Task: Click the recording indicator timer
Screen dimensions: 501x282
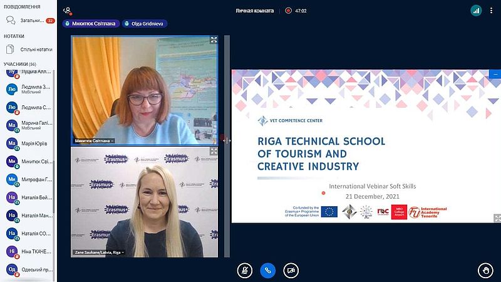Action: click(296, 11)
